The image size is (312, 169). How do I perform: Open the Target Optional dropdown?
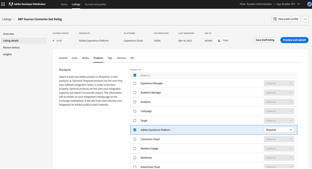click(x=279, y=121)
